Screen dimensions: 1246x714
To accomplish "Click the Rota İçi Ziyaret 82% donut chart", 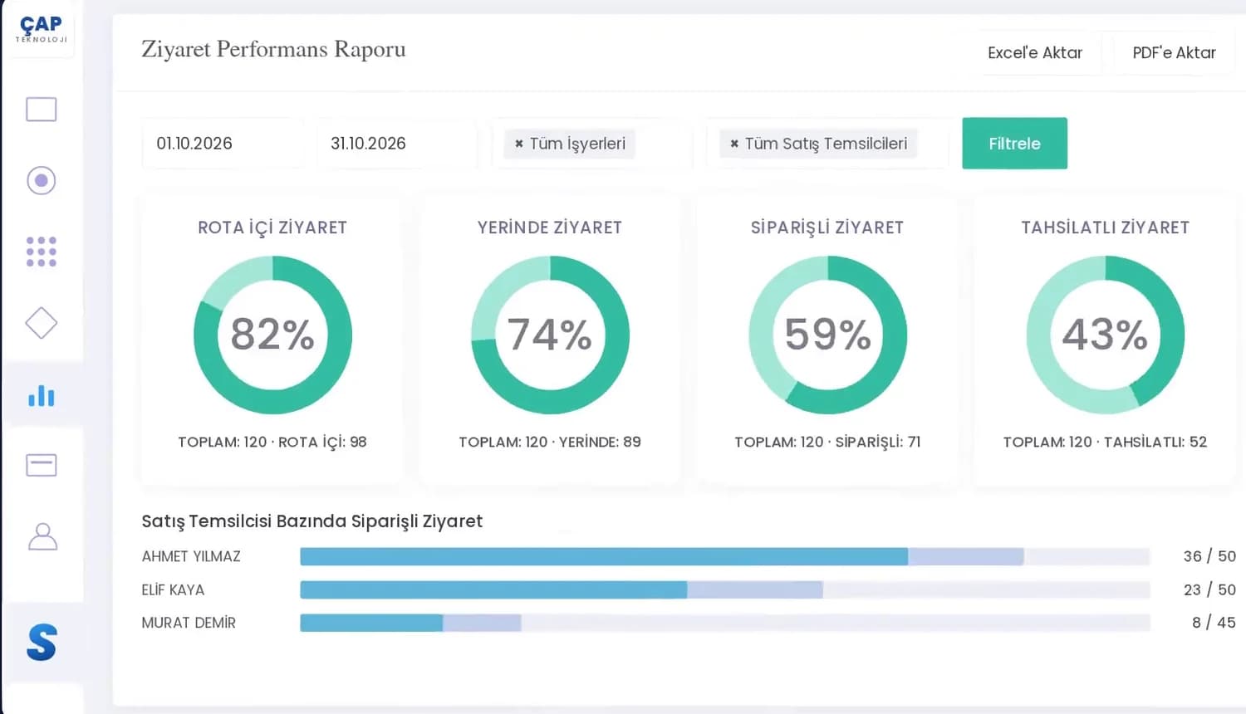I will click(272, 335).
